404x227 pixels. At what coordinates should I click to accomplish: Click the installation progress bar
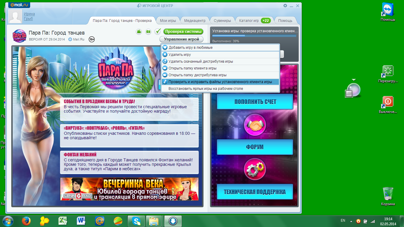point(254,36)
